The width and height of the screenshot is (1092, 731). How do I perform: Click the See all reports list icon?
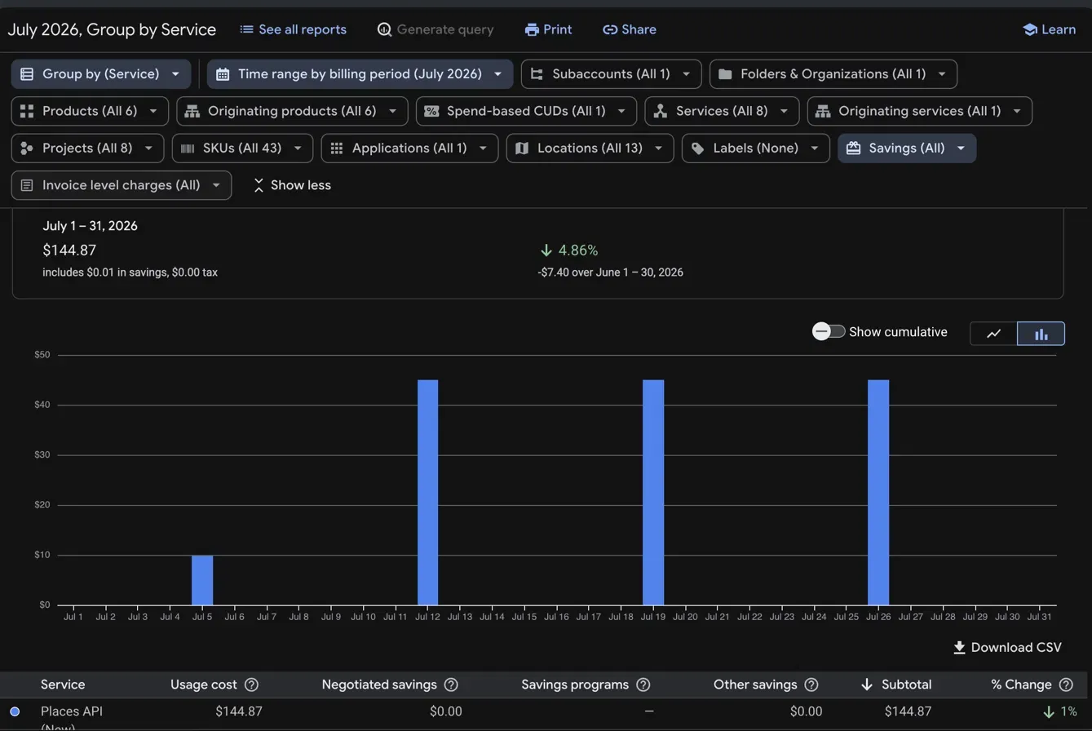(246, 29)
